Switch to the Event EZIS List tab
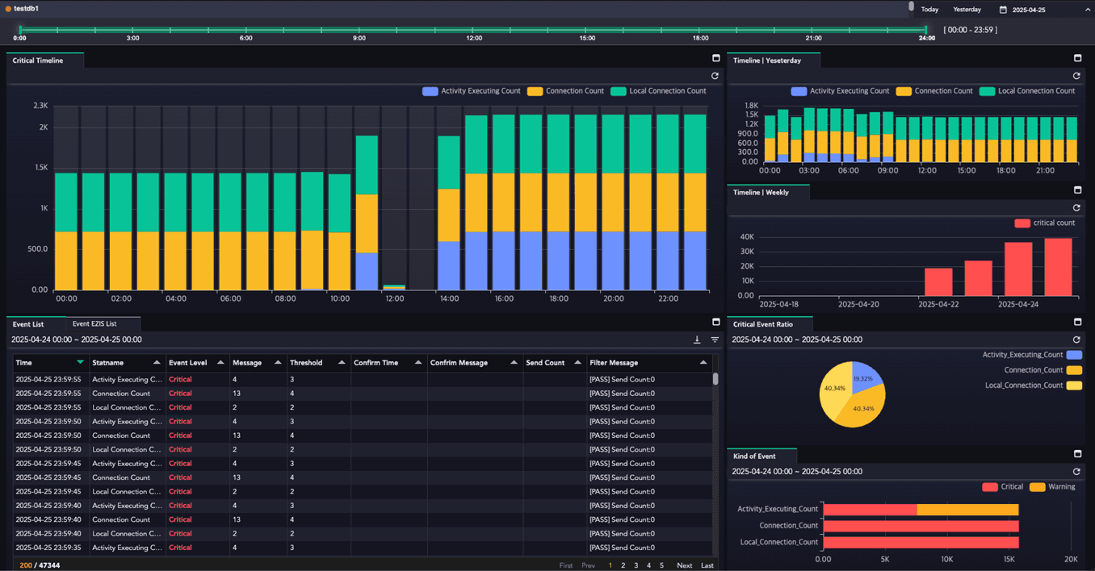 [94, 323]
